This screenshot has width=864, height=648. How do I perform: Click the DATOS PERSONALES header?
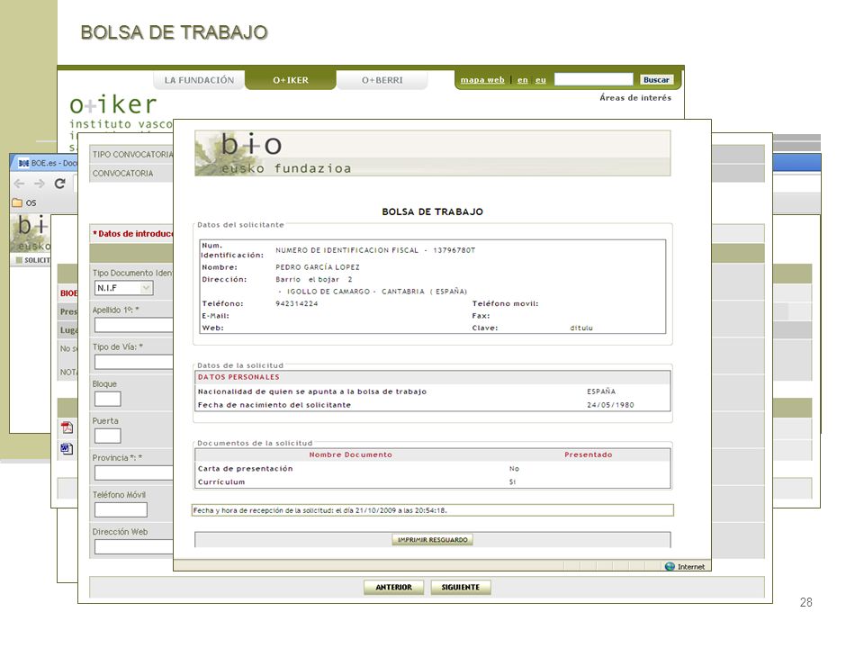click(238, 377)
